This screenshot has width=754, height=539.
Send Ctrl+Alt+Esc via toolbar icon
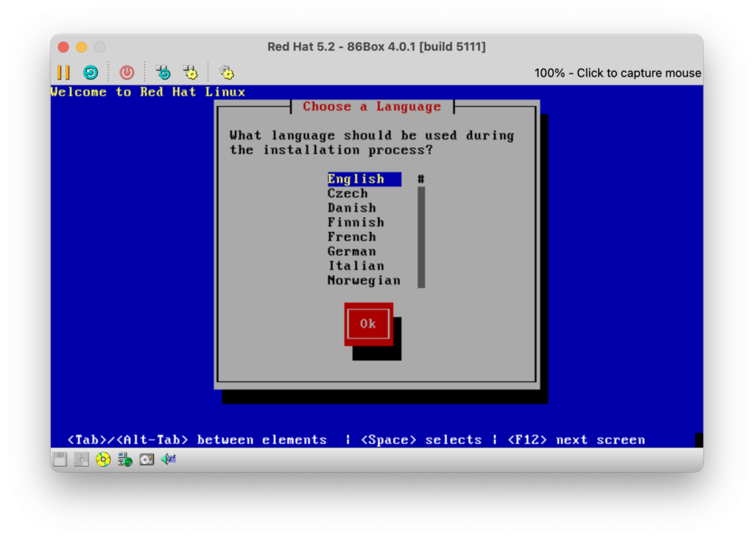click(191, 73)
